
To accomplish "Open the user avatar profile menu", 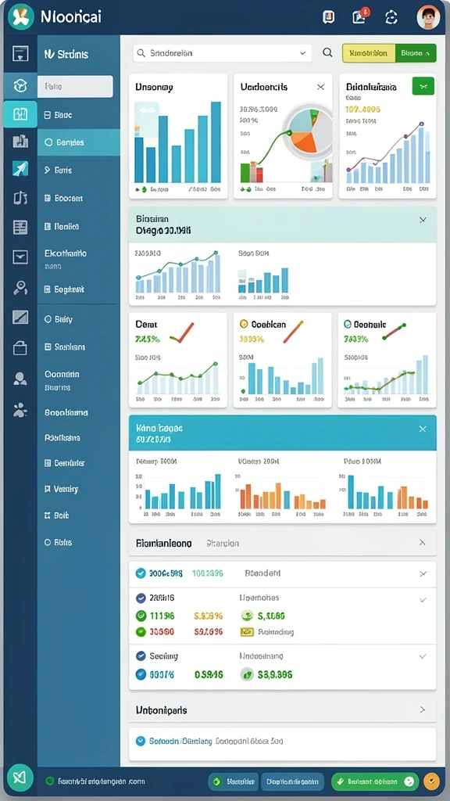I will click(x=427, y=17).
